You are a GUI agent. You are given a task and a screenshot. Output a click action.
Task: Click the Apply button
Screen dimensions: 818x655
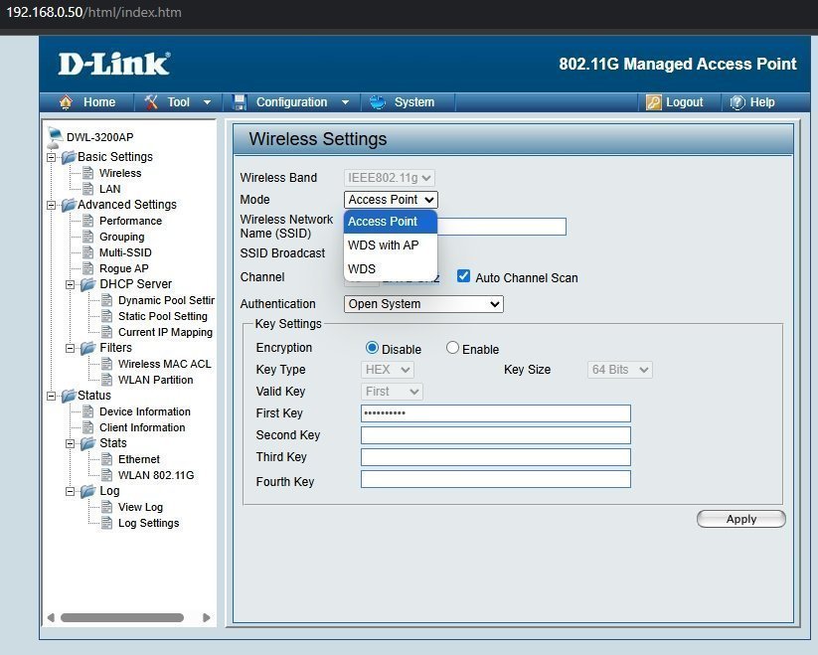tap(740, 519)
